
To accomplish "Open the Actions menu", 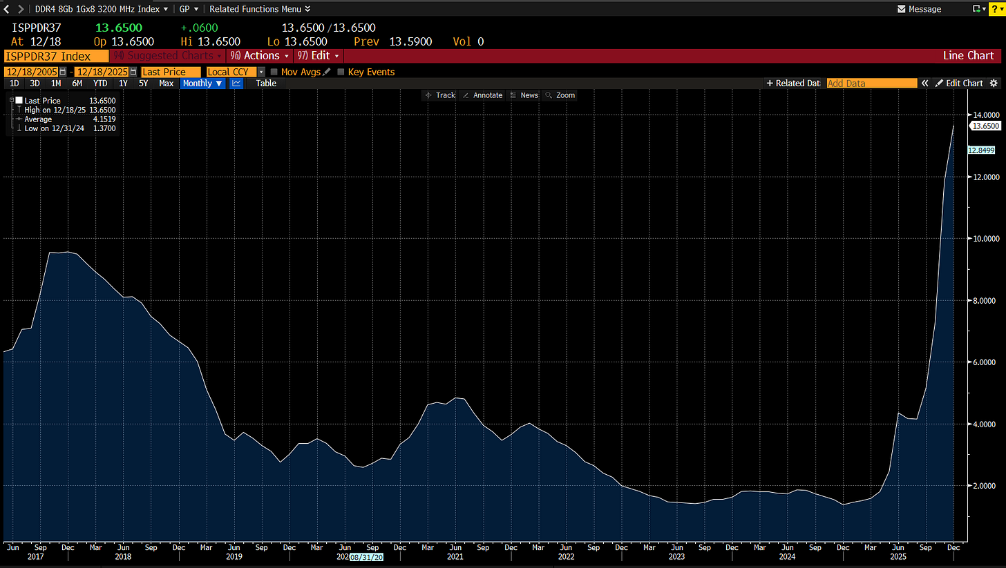I will (x=260, y=55).
